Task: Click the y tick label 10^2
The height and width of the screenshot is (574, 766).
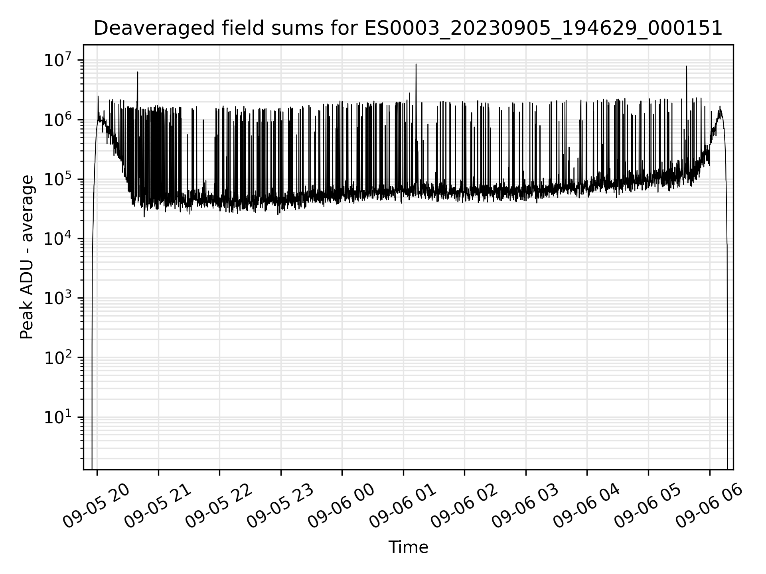Action: [x=58, y=358]
